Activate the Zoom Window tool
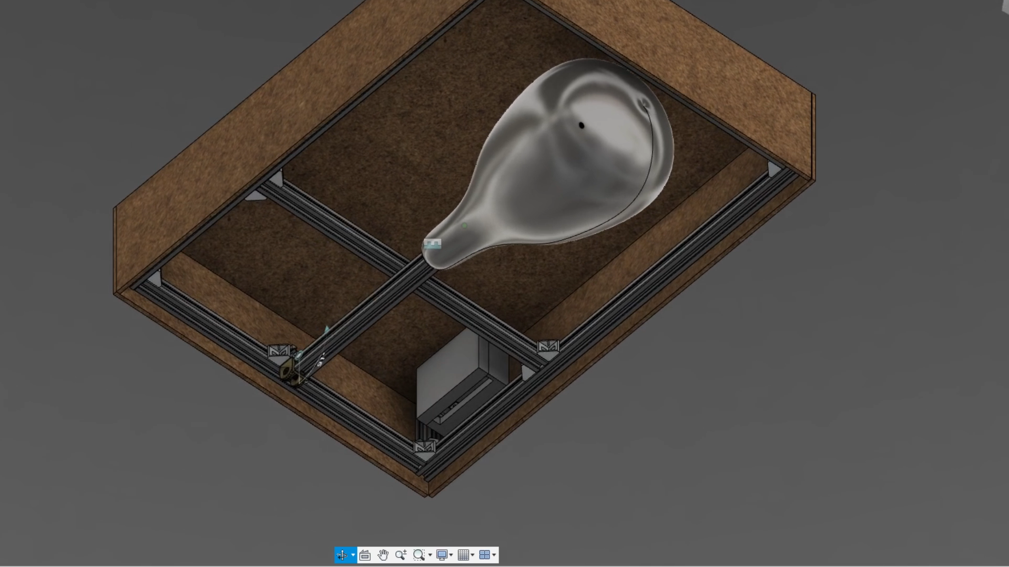 [x=419, y=555]
